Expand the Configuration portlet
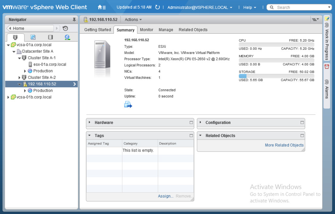The height and width of the screenshot is (214, 335). point(200,122)
